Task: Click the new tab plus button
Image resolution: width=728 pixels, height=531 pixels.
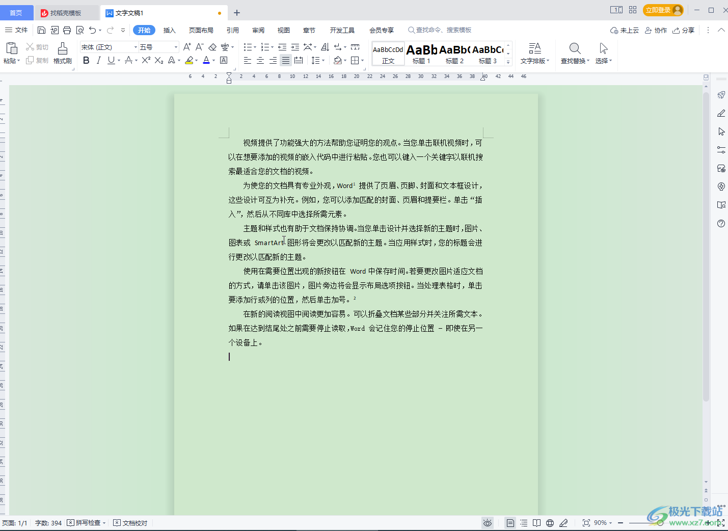Action: (237, 13)
